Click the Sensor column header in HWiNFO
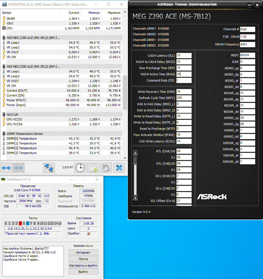This screenshot has width=263, height=279. [30, 13]
